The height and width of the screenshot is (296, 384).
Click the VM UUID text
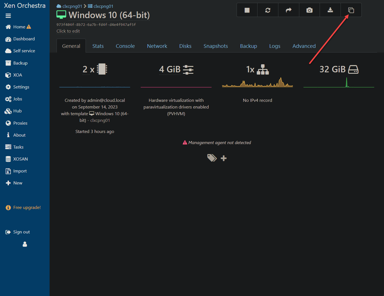tap(96, 25)
